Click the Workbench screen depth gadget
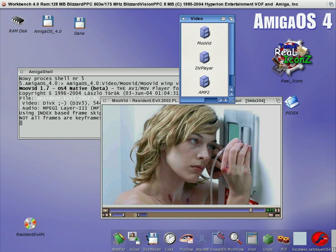336x252 pixels. coord(331,4)
